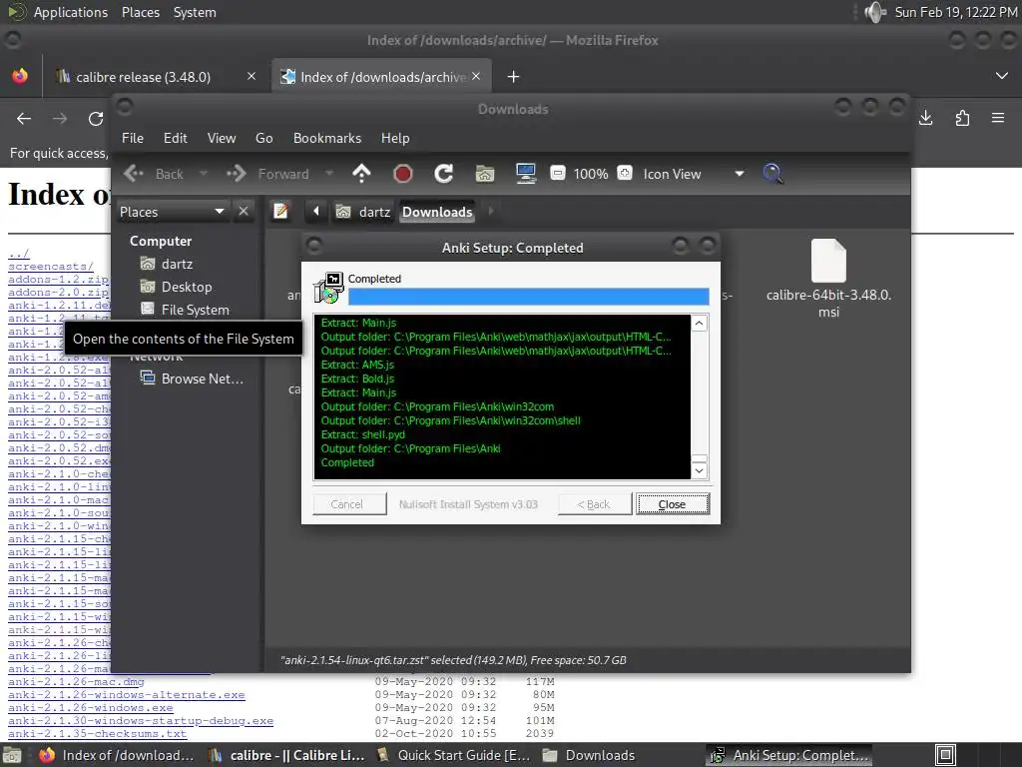Open the File menu in Downloads window

click(x=133, y=138)
